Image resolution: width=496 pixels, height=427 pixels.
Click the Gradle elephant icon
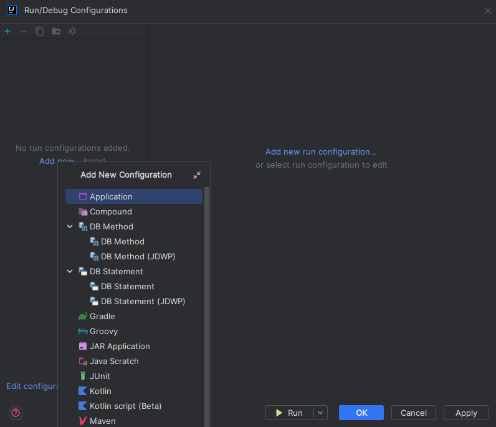coord(83,316)
